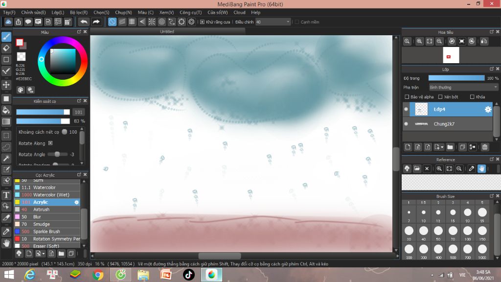Enable Khóa lock checkbox
The image size is (501, 282).
click(x=472, y=97)
